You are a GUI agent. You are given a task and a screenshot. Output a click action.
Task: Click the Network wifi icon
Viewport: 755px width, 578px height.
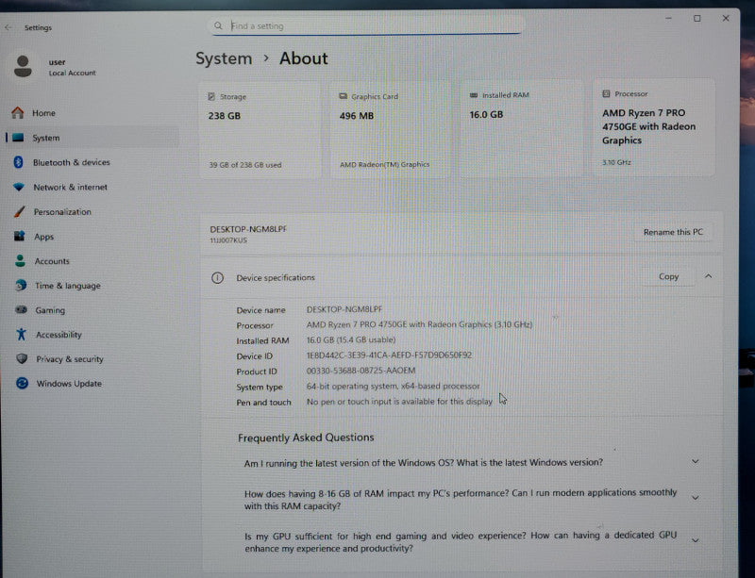[x=19, y=187]
